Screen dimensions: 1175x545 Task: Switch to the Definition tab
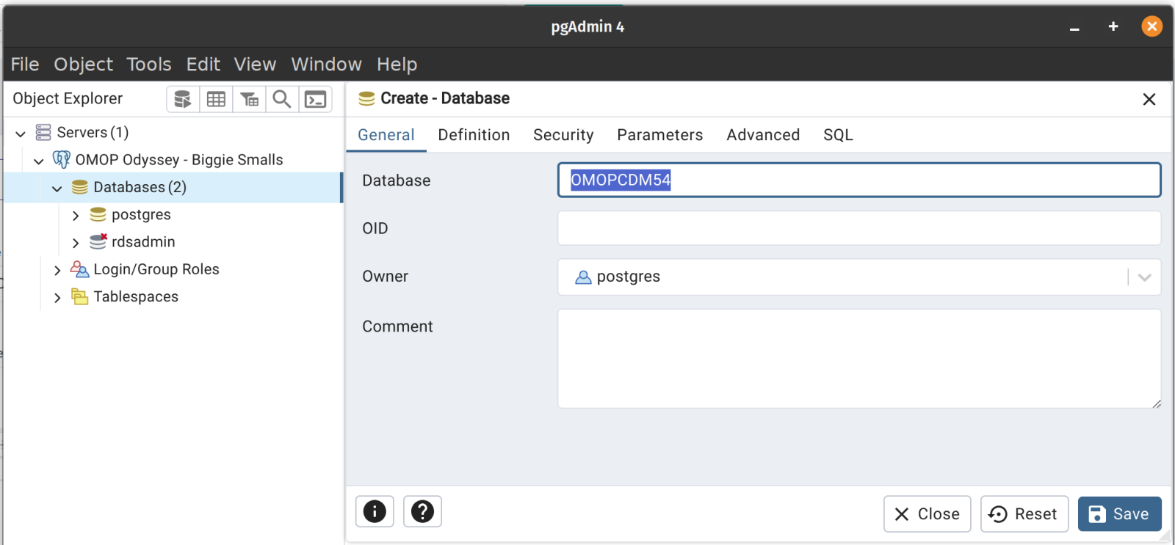coord(474,135)
